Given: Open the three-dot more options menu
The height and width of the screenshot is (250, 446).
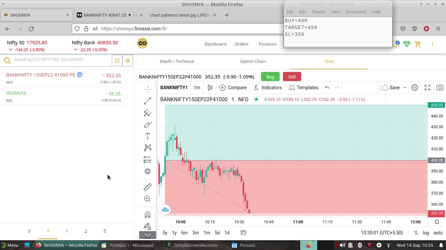Looking at the screenshot, I should point(432,44).
